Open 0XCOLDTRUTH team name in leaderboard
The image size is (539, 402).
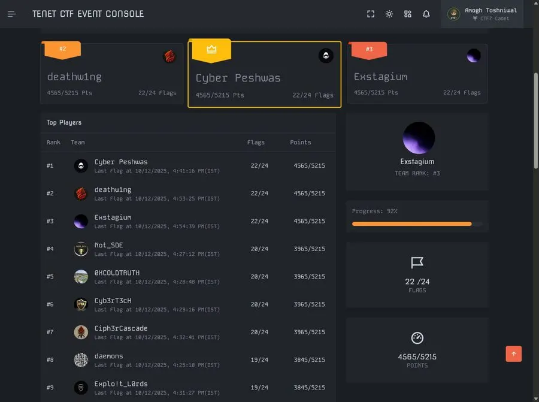[x=117, y=273]
